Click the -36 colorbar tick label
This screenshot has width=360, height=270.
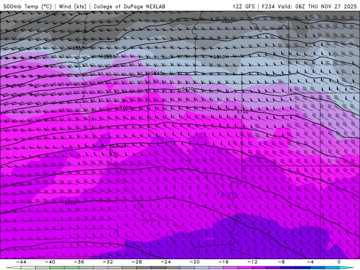pos(79,262)
